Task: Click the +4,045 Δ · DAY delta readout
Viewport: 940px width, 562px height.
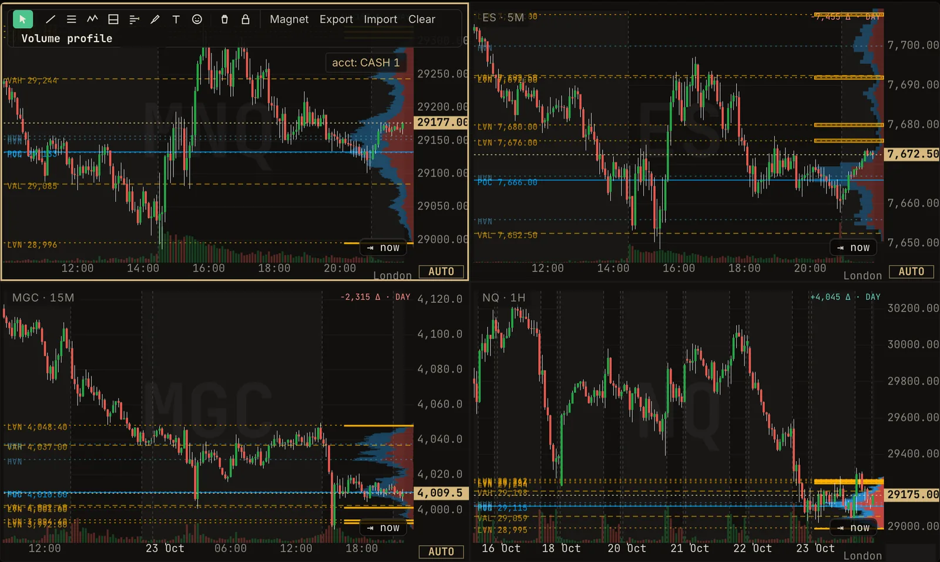Action: coord(845,297)
